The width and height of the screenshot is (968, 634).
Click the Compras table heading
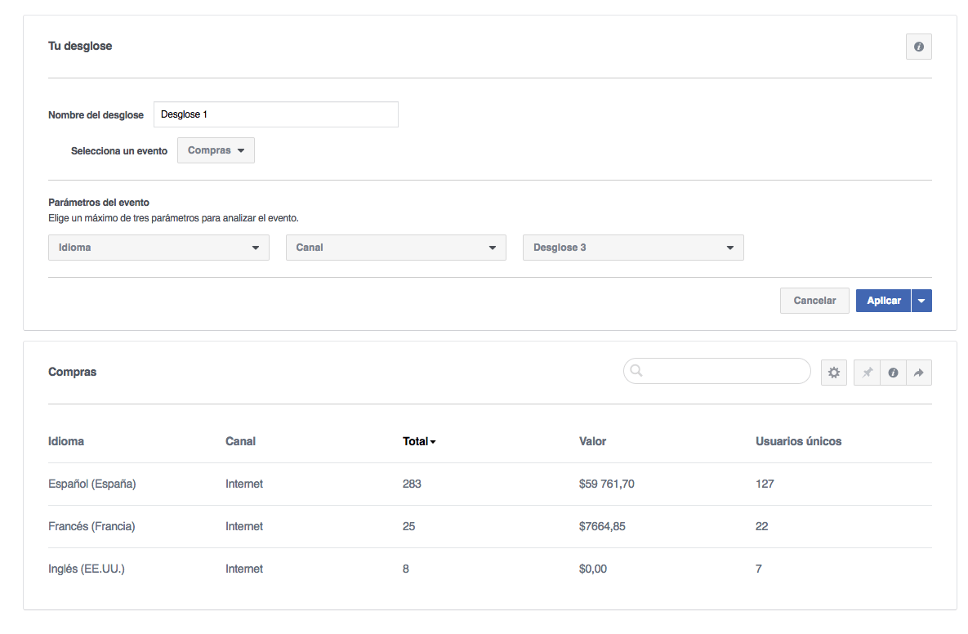click(x=72, y=373)
